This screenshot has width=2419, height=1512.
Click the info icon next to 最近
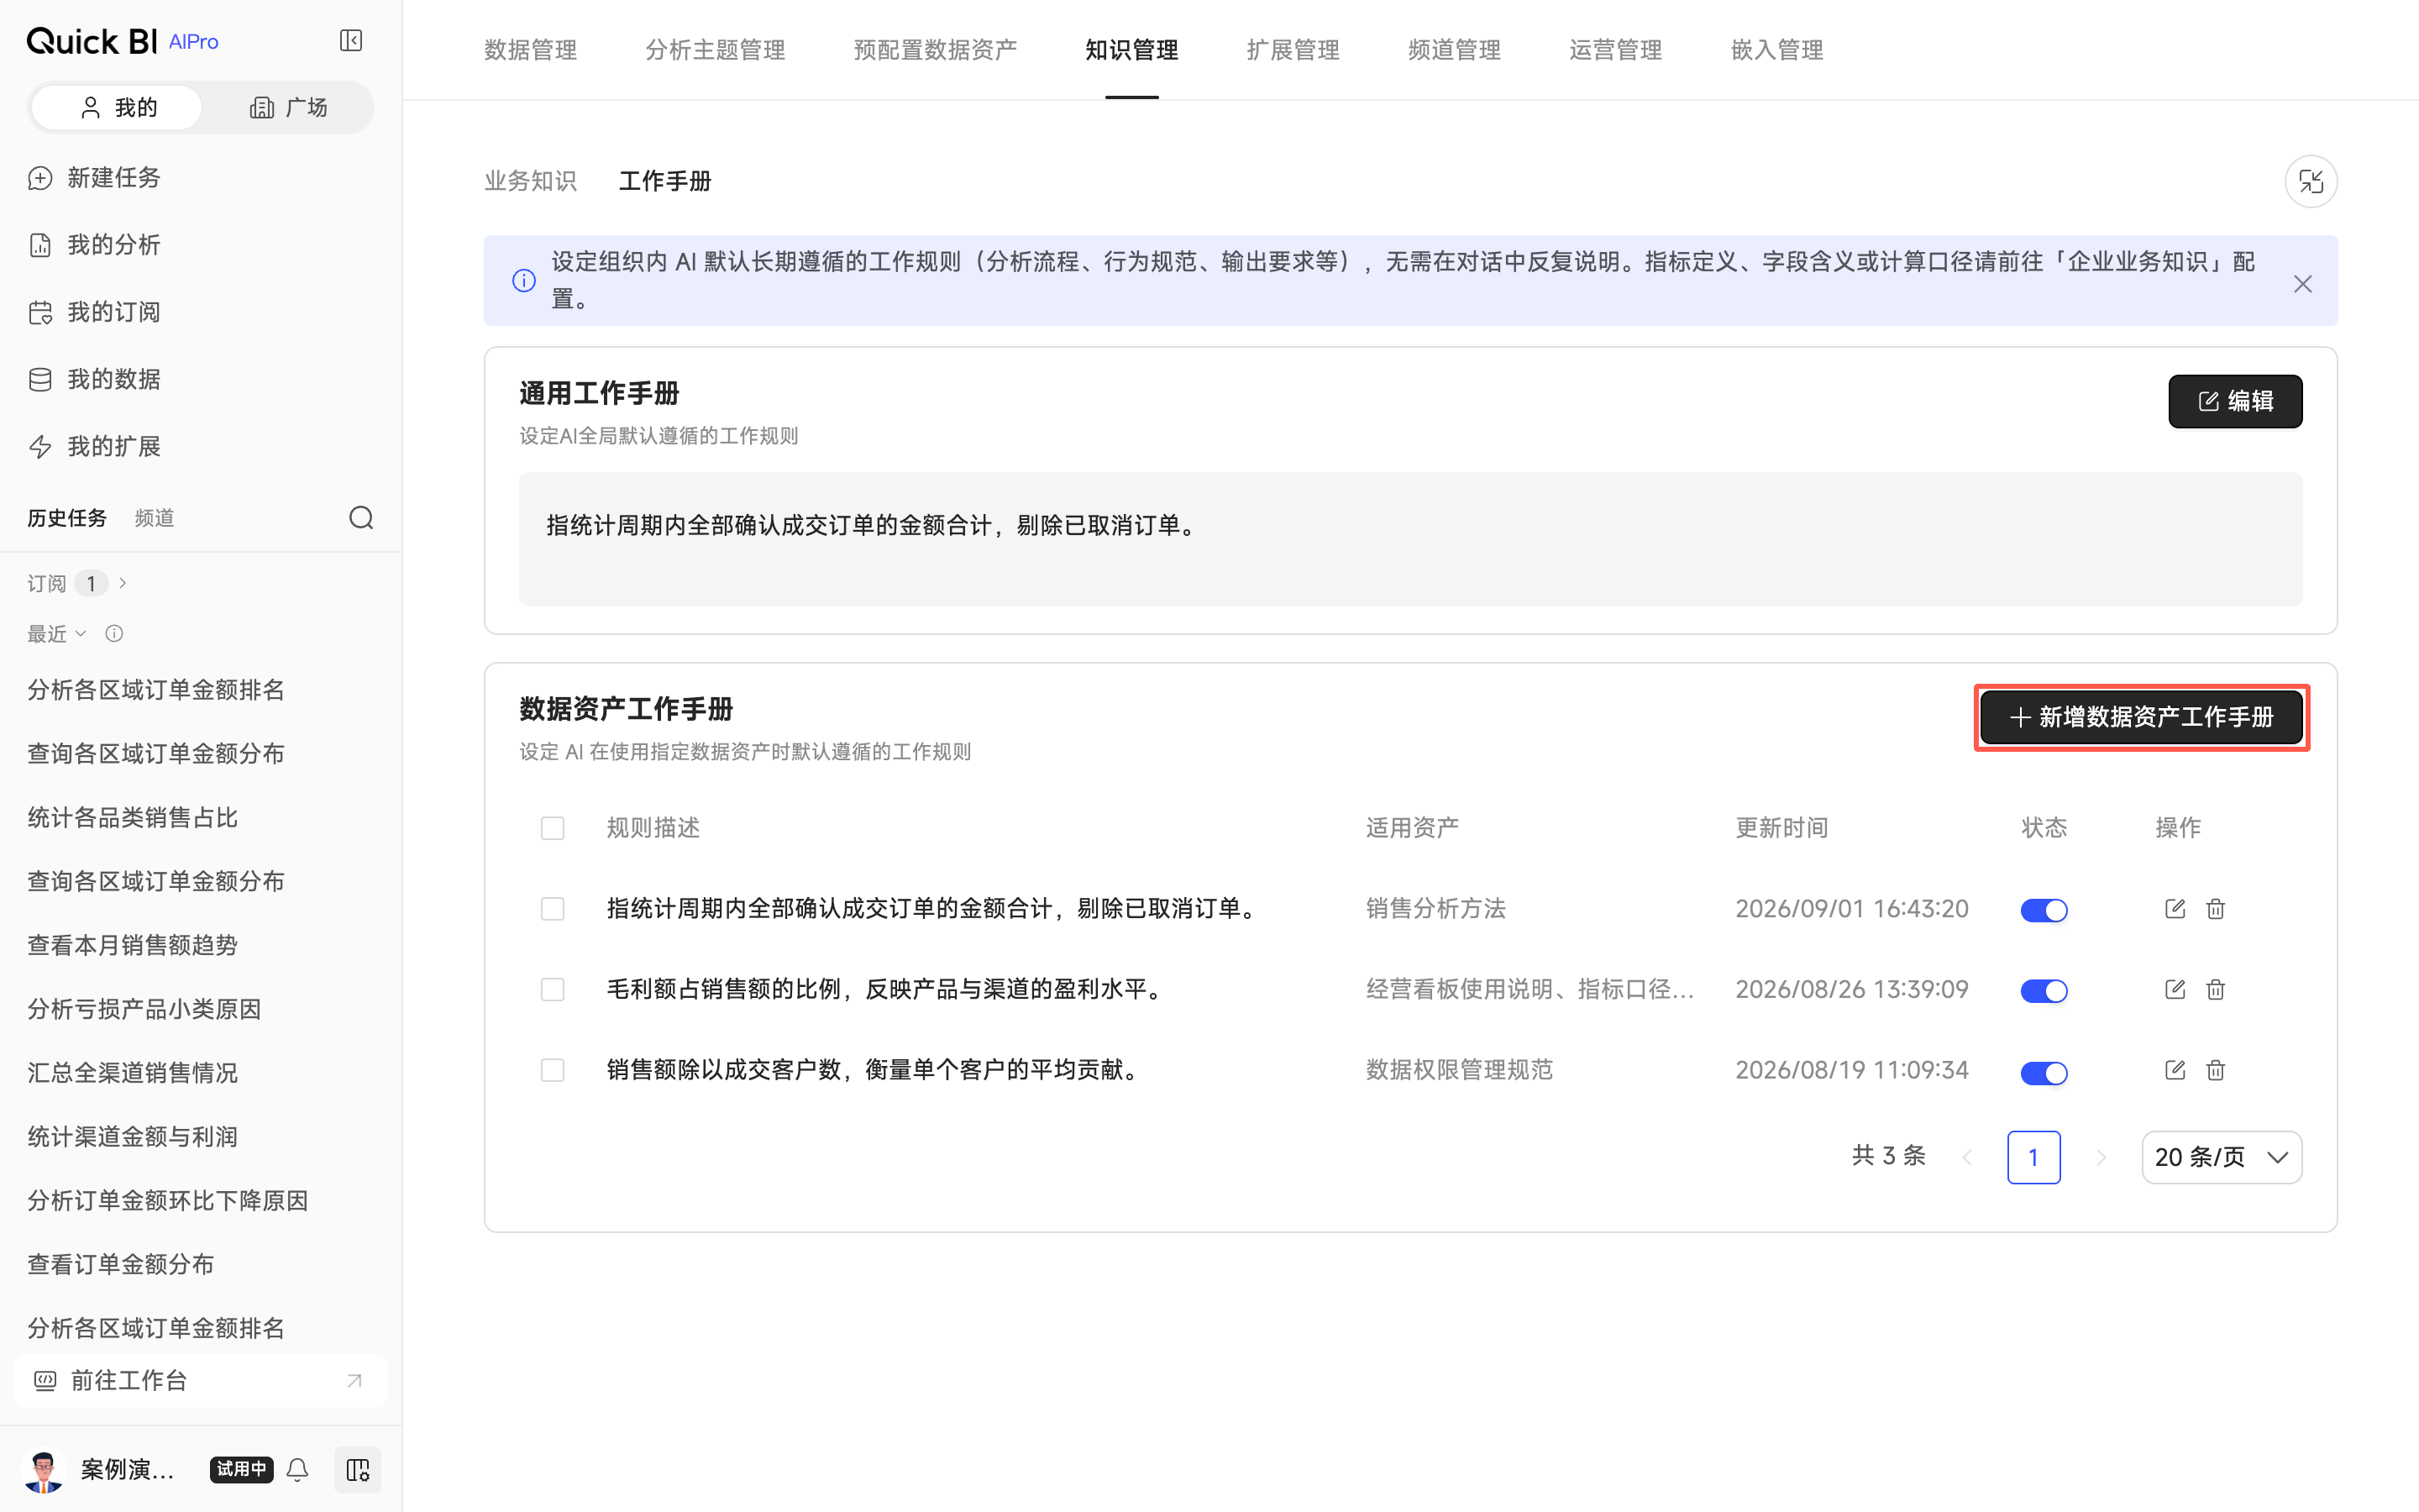[x=114, y=633]
